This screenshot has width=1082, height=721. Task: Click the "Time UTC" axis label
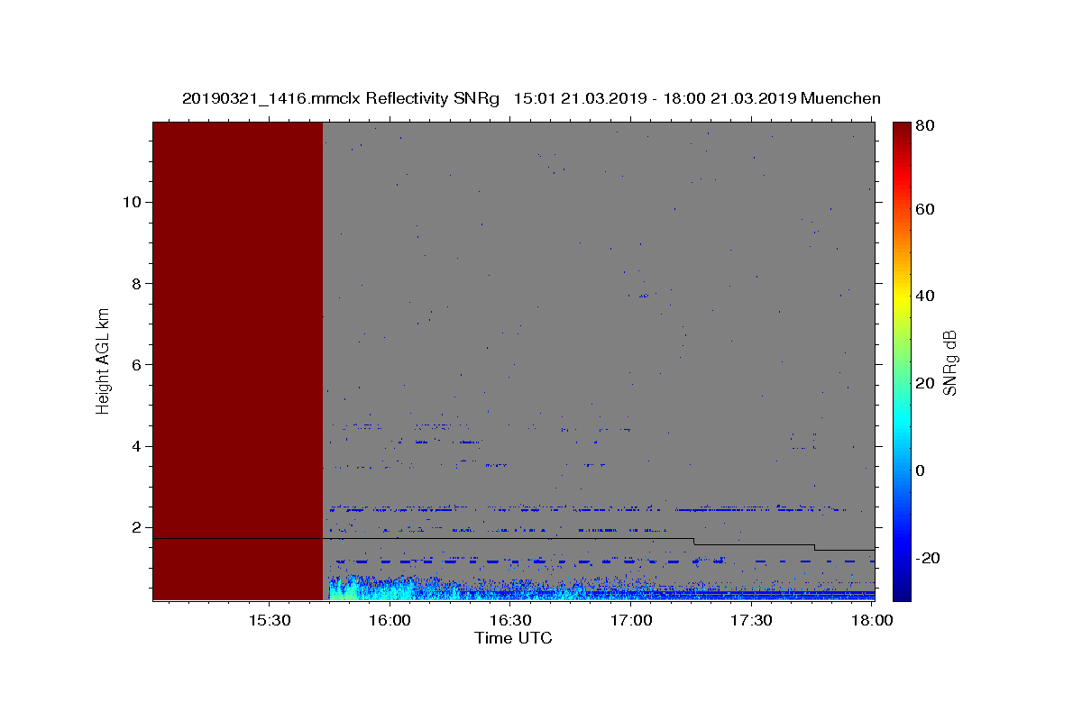[513, 638]
